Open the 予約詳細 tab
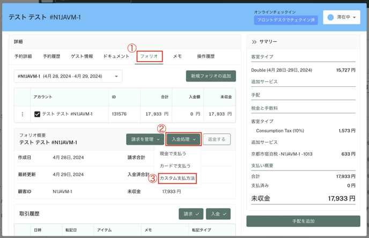This screenshot has width=369, height=238. tap(23, 56)
